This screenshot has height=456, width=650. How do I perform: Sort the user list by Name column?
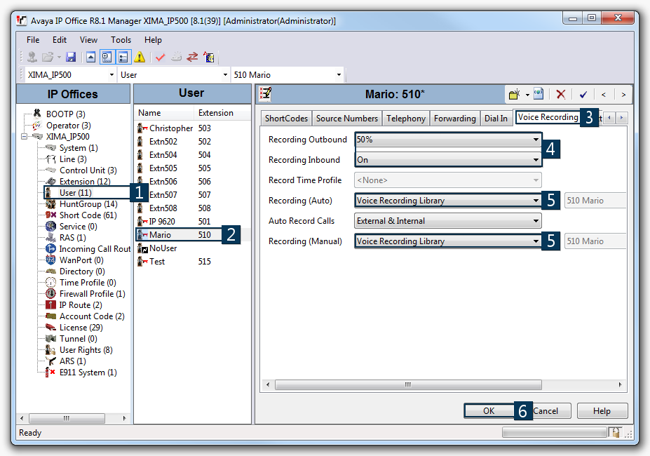click(x=164, y=113)
